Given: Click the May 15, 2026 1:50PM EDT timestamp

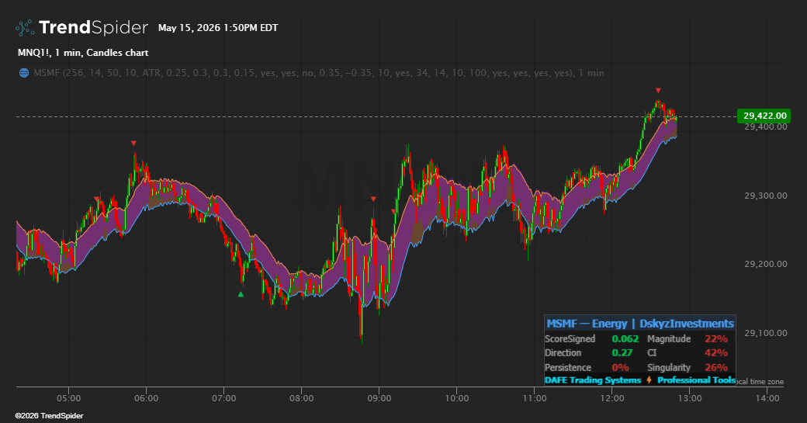Looking at the screenshot, I should (218, 28).
